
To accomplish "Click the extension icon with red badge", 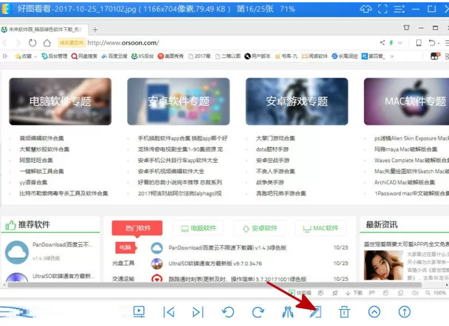I will tap(435, 56).
